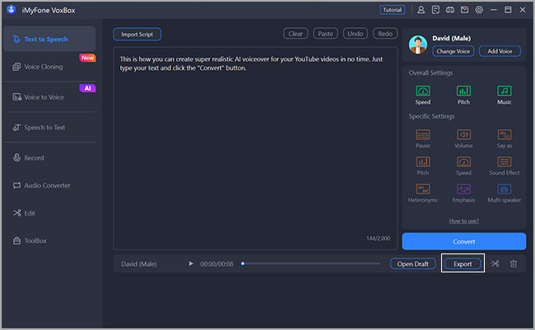Switch to Text to Speech
The width and height of the screenshot is (535, 330).
49,39
